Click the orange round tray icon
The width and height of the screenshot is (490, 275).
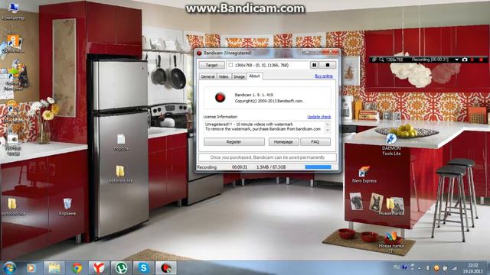(x=436, y=268)
